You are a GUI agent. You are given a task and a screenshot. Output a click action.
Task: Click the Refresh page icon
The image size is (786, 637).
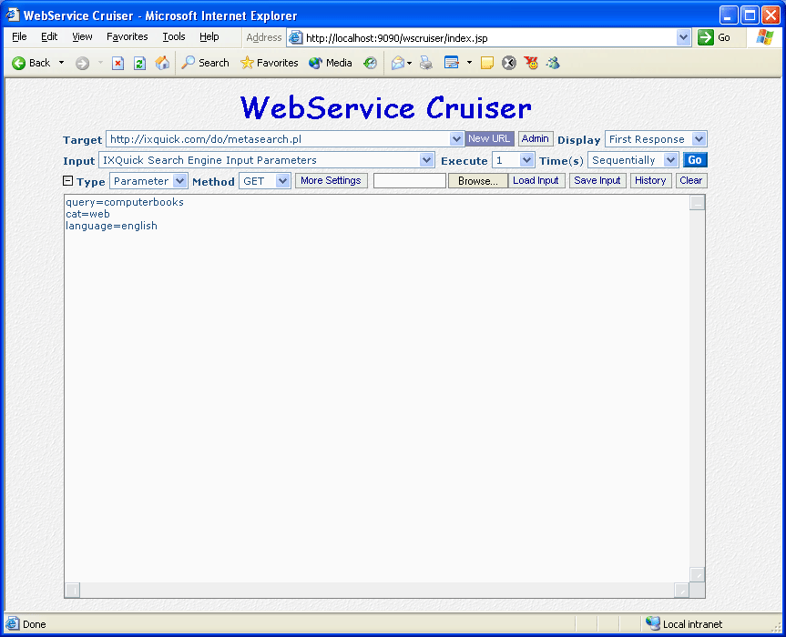[139, 63]
